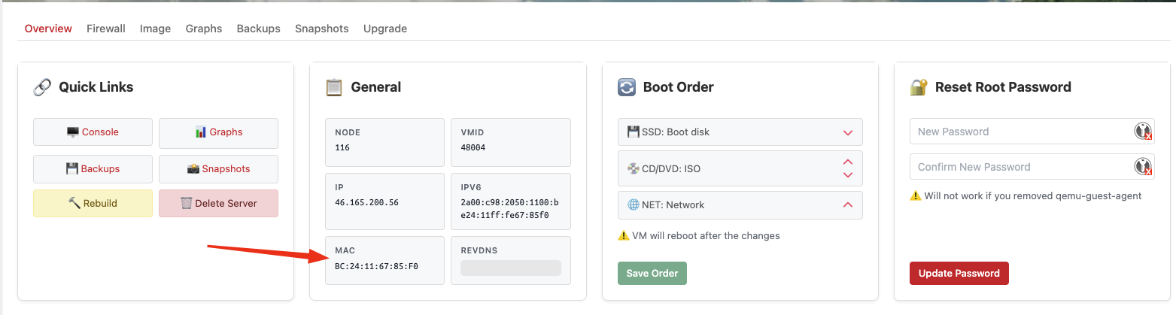The height and width of the screenshot is (315, 1176).
Task: Click the trash can icon on Delete Server
Action: tap(187, 203)
